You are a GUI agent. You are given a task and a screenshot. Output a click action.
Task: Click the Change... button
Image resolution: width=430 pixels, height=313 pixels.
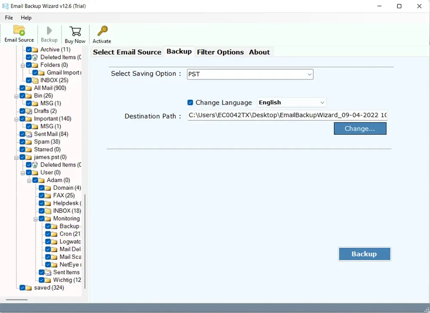(360, 128)
